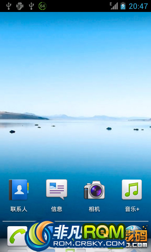Viewport: 151px width, 252px height.
Task: Tap the green Phone dialer icon in dock
Action: click(x=17, y=236)
